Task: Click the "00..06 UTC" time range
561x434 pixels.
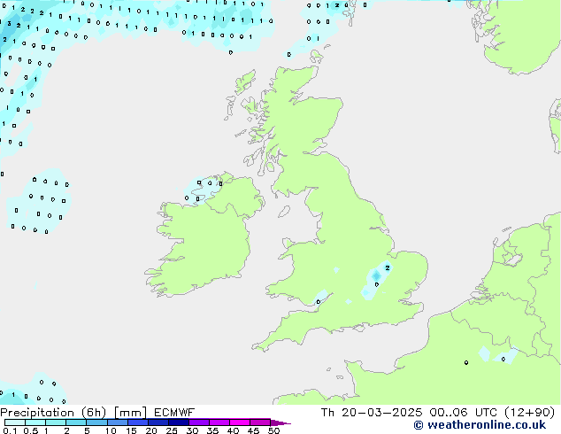Action: pyautogui.click(x=464, y=413)
